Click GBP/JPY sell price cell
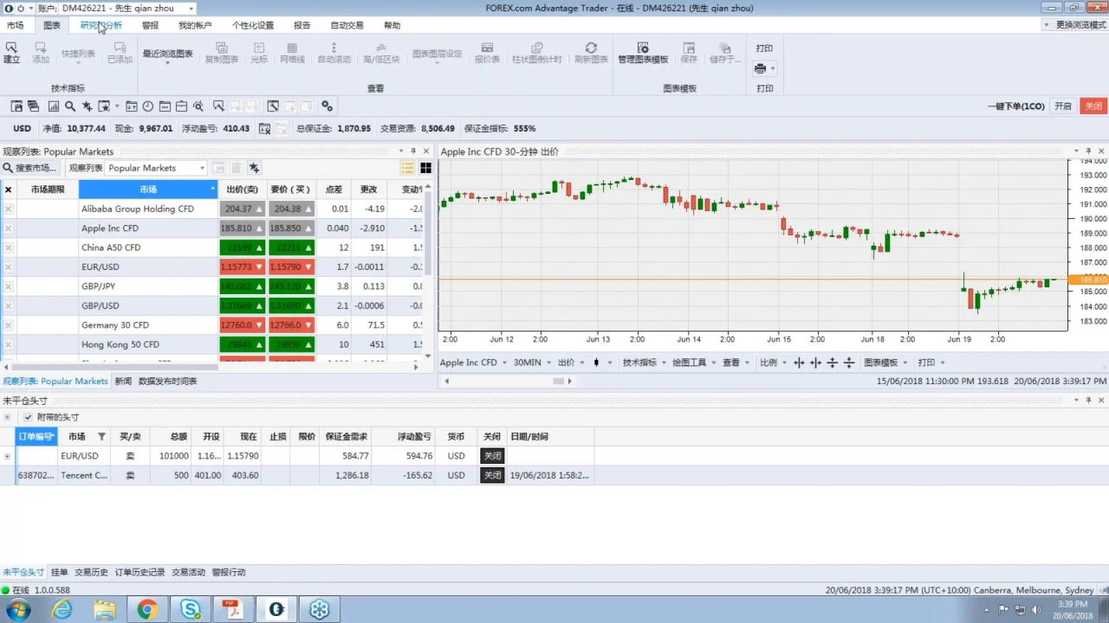The height and width of the screenshot is (623, 1109). (242, 286)
